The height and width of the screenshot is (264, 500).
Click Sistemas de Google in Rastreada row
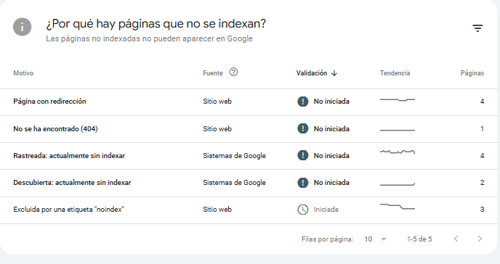(234, 155)
